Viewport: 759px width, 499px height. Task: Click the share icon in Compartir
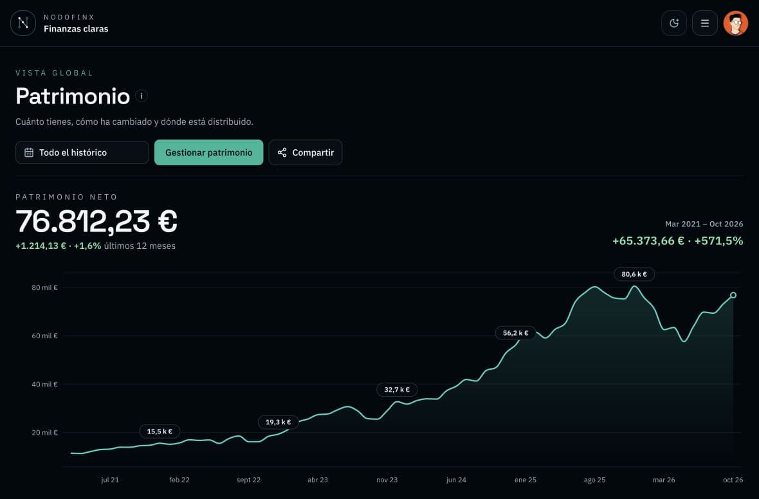[x=282, y=152]
